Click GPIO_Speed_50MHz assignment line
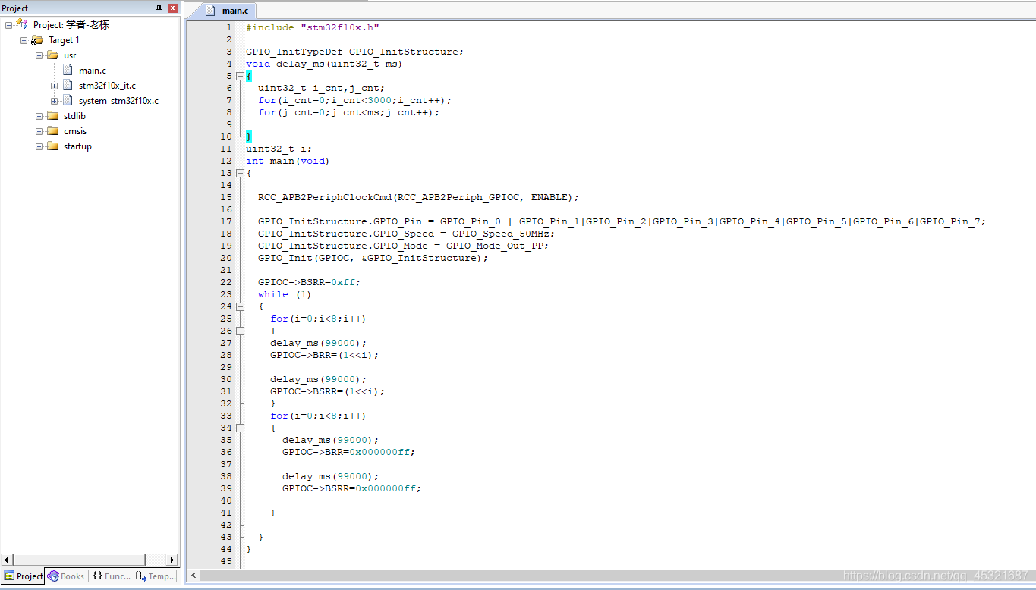Image resolution: width=1036 pixels, height=590 pixels. click(x=406, y=234)
